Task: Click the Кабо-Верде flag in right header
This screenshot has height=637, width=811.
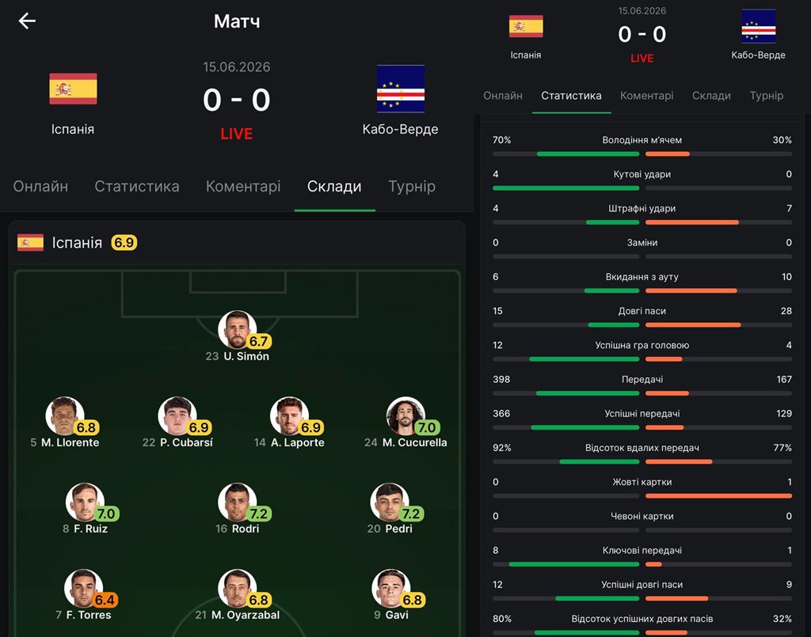Action: [x=758, y=26]
